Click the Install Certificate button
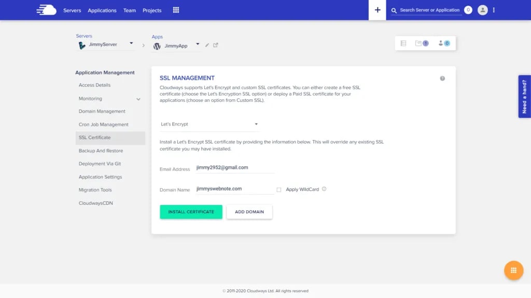531x298 pixels. (191, 212)
